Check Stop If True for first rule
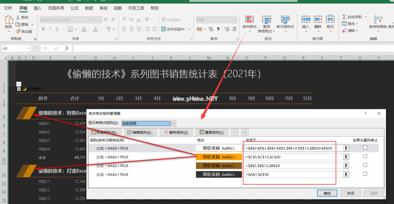This screenshot has width=394, height=204. [365, 148]
